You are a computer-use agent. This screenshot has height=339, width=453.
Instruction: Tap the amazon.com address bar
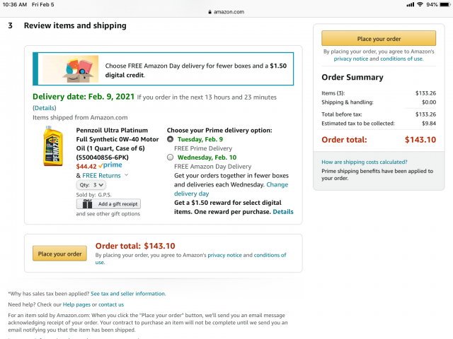(x=226, y=12)
